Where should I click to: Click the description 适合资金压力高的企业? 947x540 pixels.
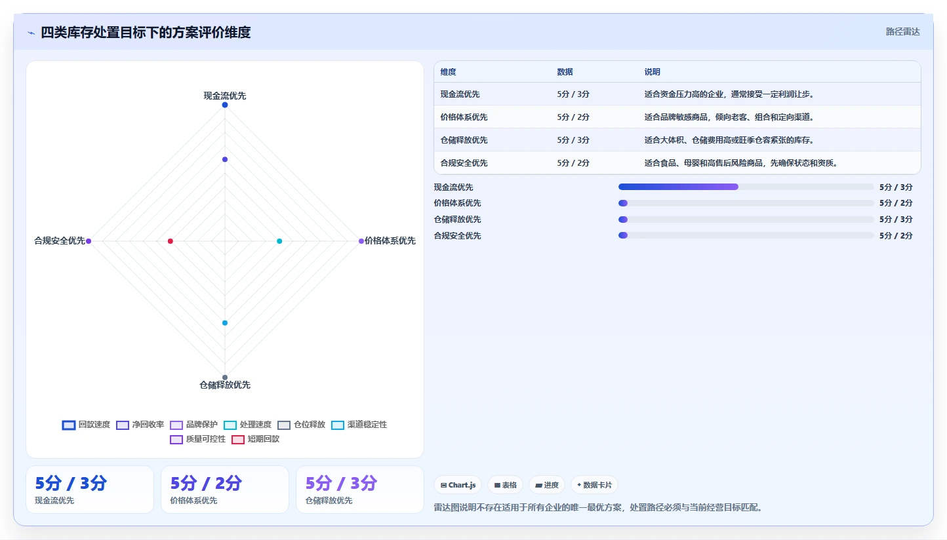[729, 94]
